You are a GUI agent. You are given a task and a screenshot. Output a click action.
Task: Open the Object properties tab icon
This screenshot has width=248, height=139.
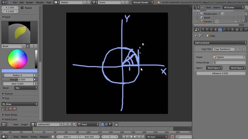(215, 30)
